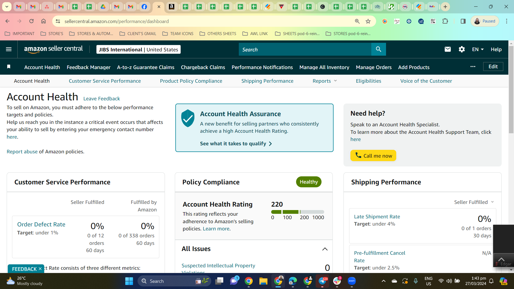Show more favorites with the three dots
This screenshot has width=514, height=289.
(473, 67)
